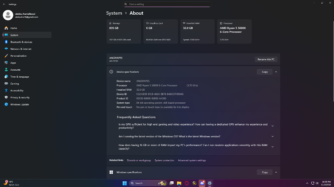Open Task View from taskbar
The width and height of the screenshot is (334, 187).
point(171,183)
